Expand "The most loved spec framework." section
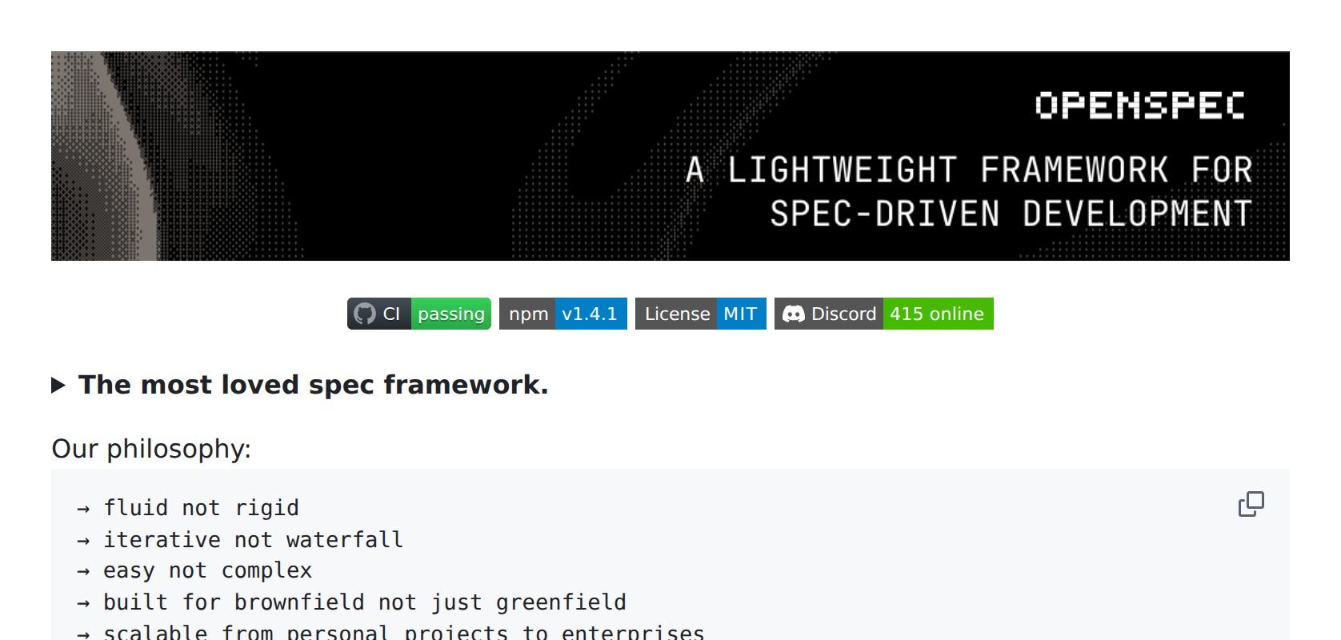This screenshot has width=1341, height=640. click(x=300, y=385)
